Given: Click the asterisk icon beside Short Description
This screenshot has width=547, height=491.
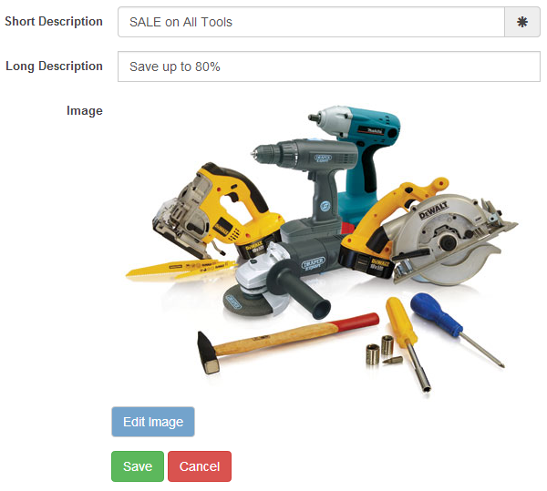Looking at the screenshot, I should [521, 22].
